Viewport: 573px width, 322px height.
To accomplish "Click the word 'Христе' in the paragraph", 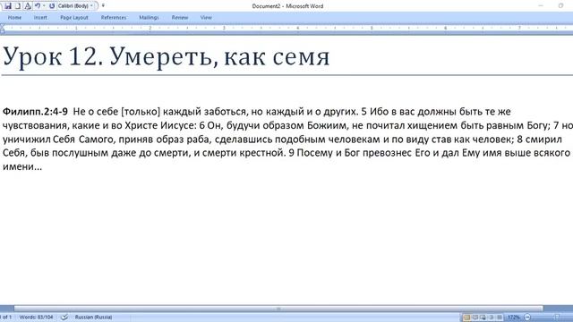I will [x=141, y=125].
